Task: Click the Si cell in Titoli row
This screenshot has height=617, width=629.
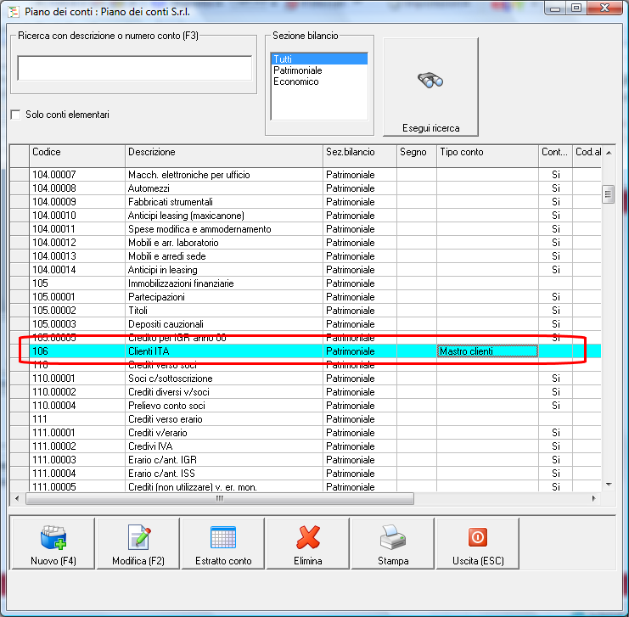Action: (x=555, y=311)
